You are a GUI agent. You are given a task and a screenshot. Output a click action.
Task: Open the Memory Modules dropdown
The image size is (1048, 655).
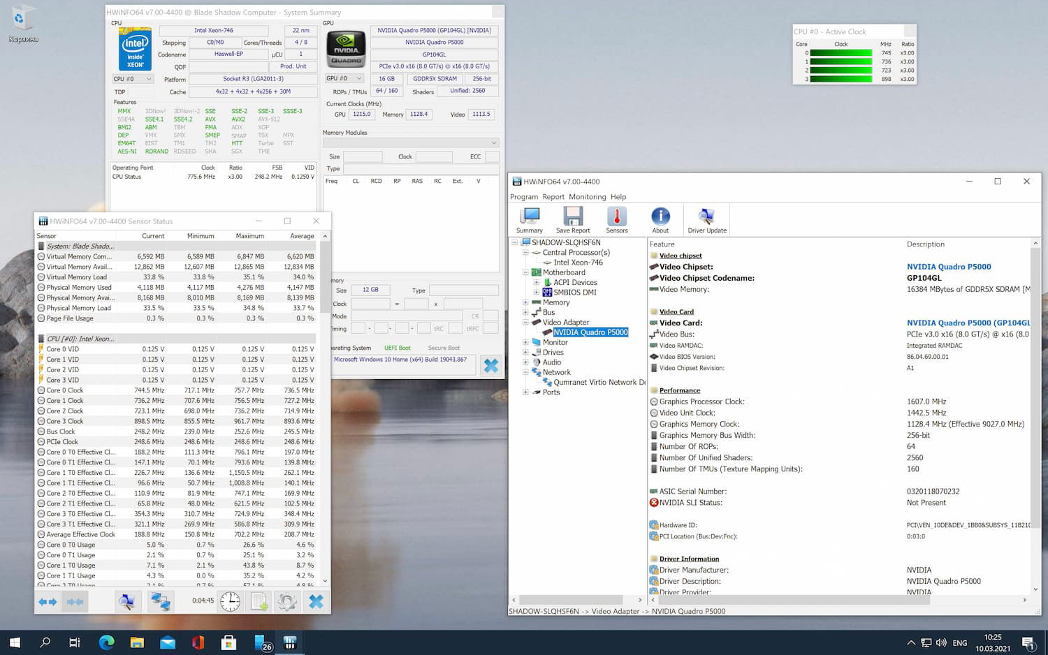click(411, 143)
